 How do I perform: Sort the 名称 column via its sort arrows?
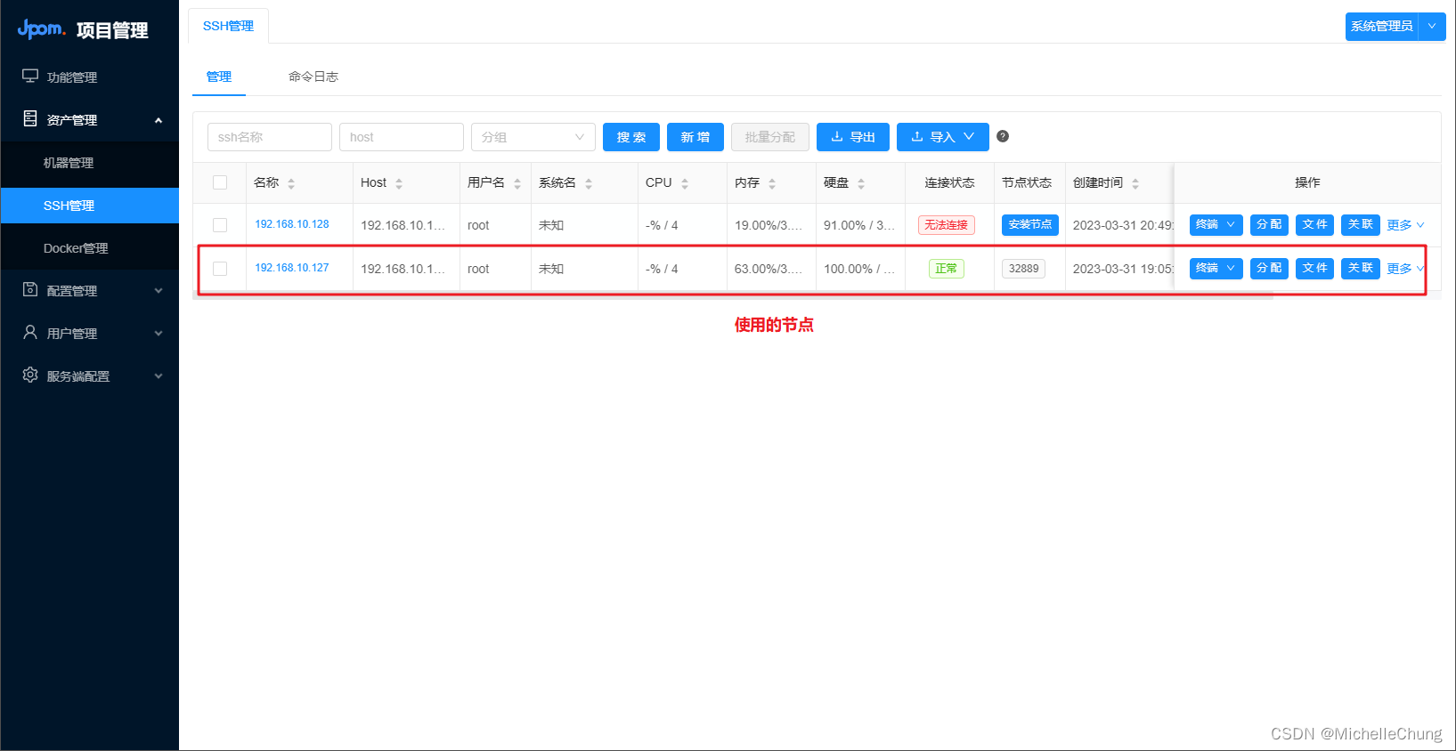point(291,183)
